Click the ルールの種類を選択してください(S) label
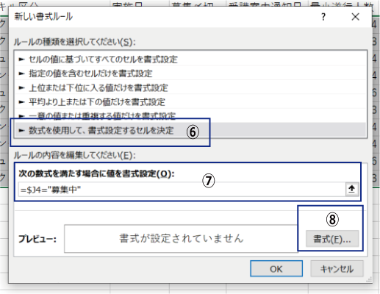The image size is (380, 294). tap(74, 42)
